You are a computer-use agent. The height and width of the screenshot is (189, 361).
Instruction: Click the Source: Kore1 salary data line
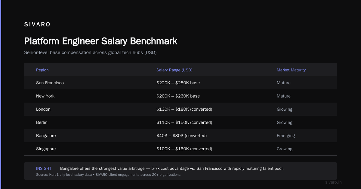[x=108, y=175]
